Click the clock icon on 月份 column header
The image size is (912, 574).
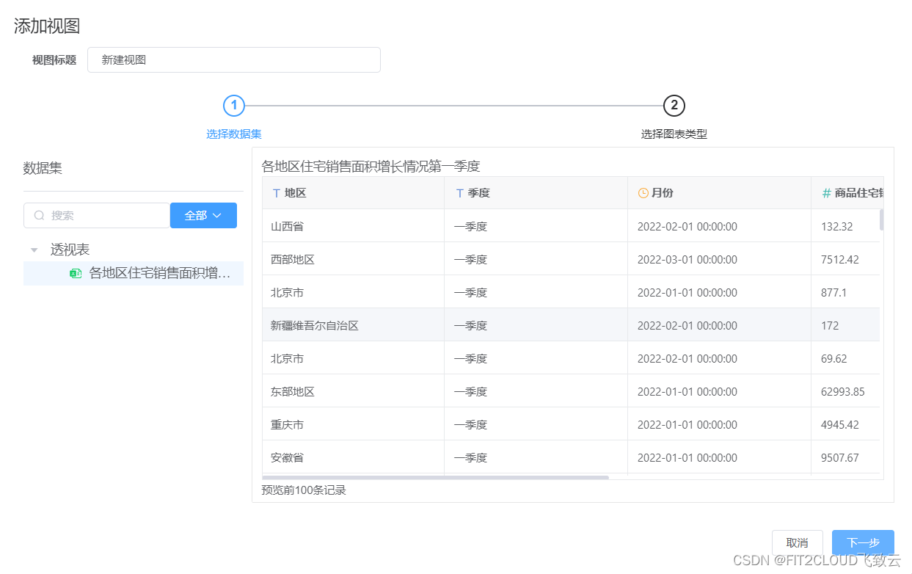coord(641,192)
